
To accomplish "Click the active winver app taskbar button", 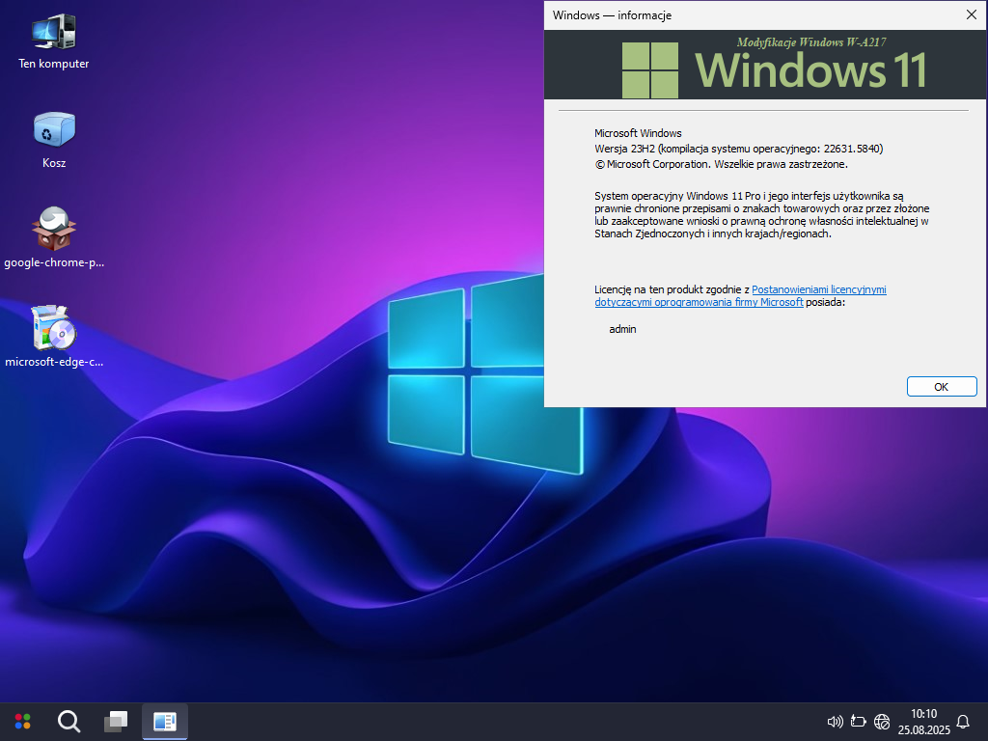I will [x=164, y=721].
